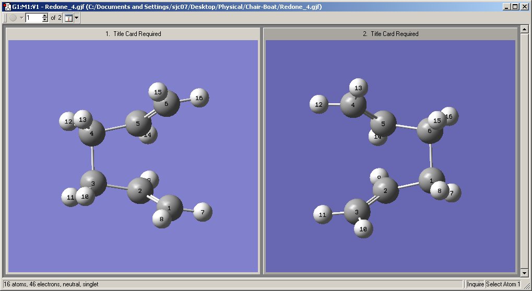Open the dropdown arrow beside the play button
The height and width of the screenshot is (291, 532).
pyautogui.click(x=21, y=18)
